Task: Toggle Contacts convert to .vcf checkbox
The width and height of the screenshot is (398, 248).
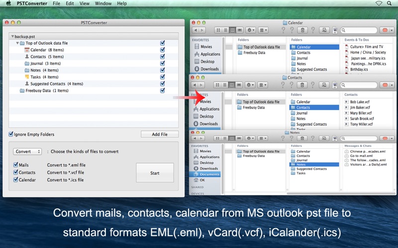Action: tap(16, 172)
